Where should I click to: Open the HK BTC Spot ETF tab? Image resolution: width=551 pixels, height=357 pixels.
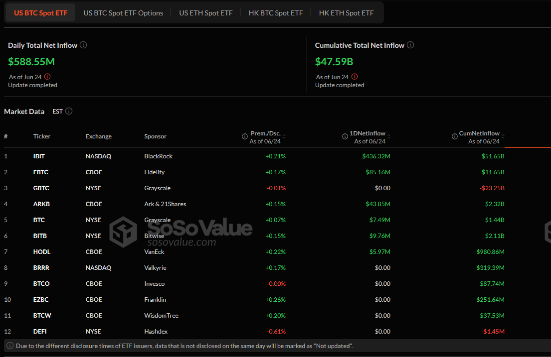click(276, 13)
